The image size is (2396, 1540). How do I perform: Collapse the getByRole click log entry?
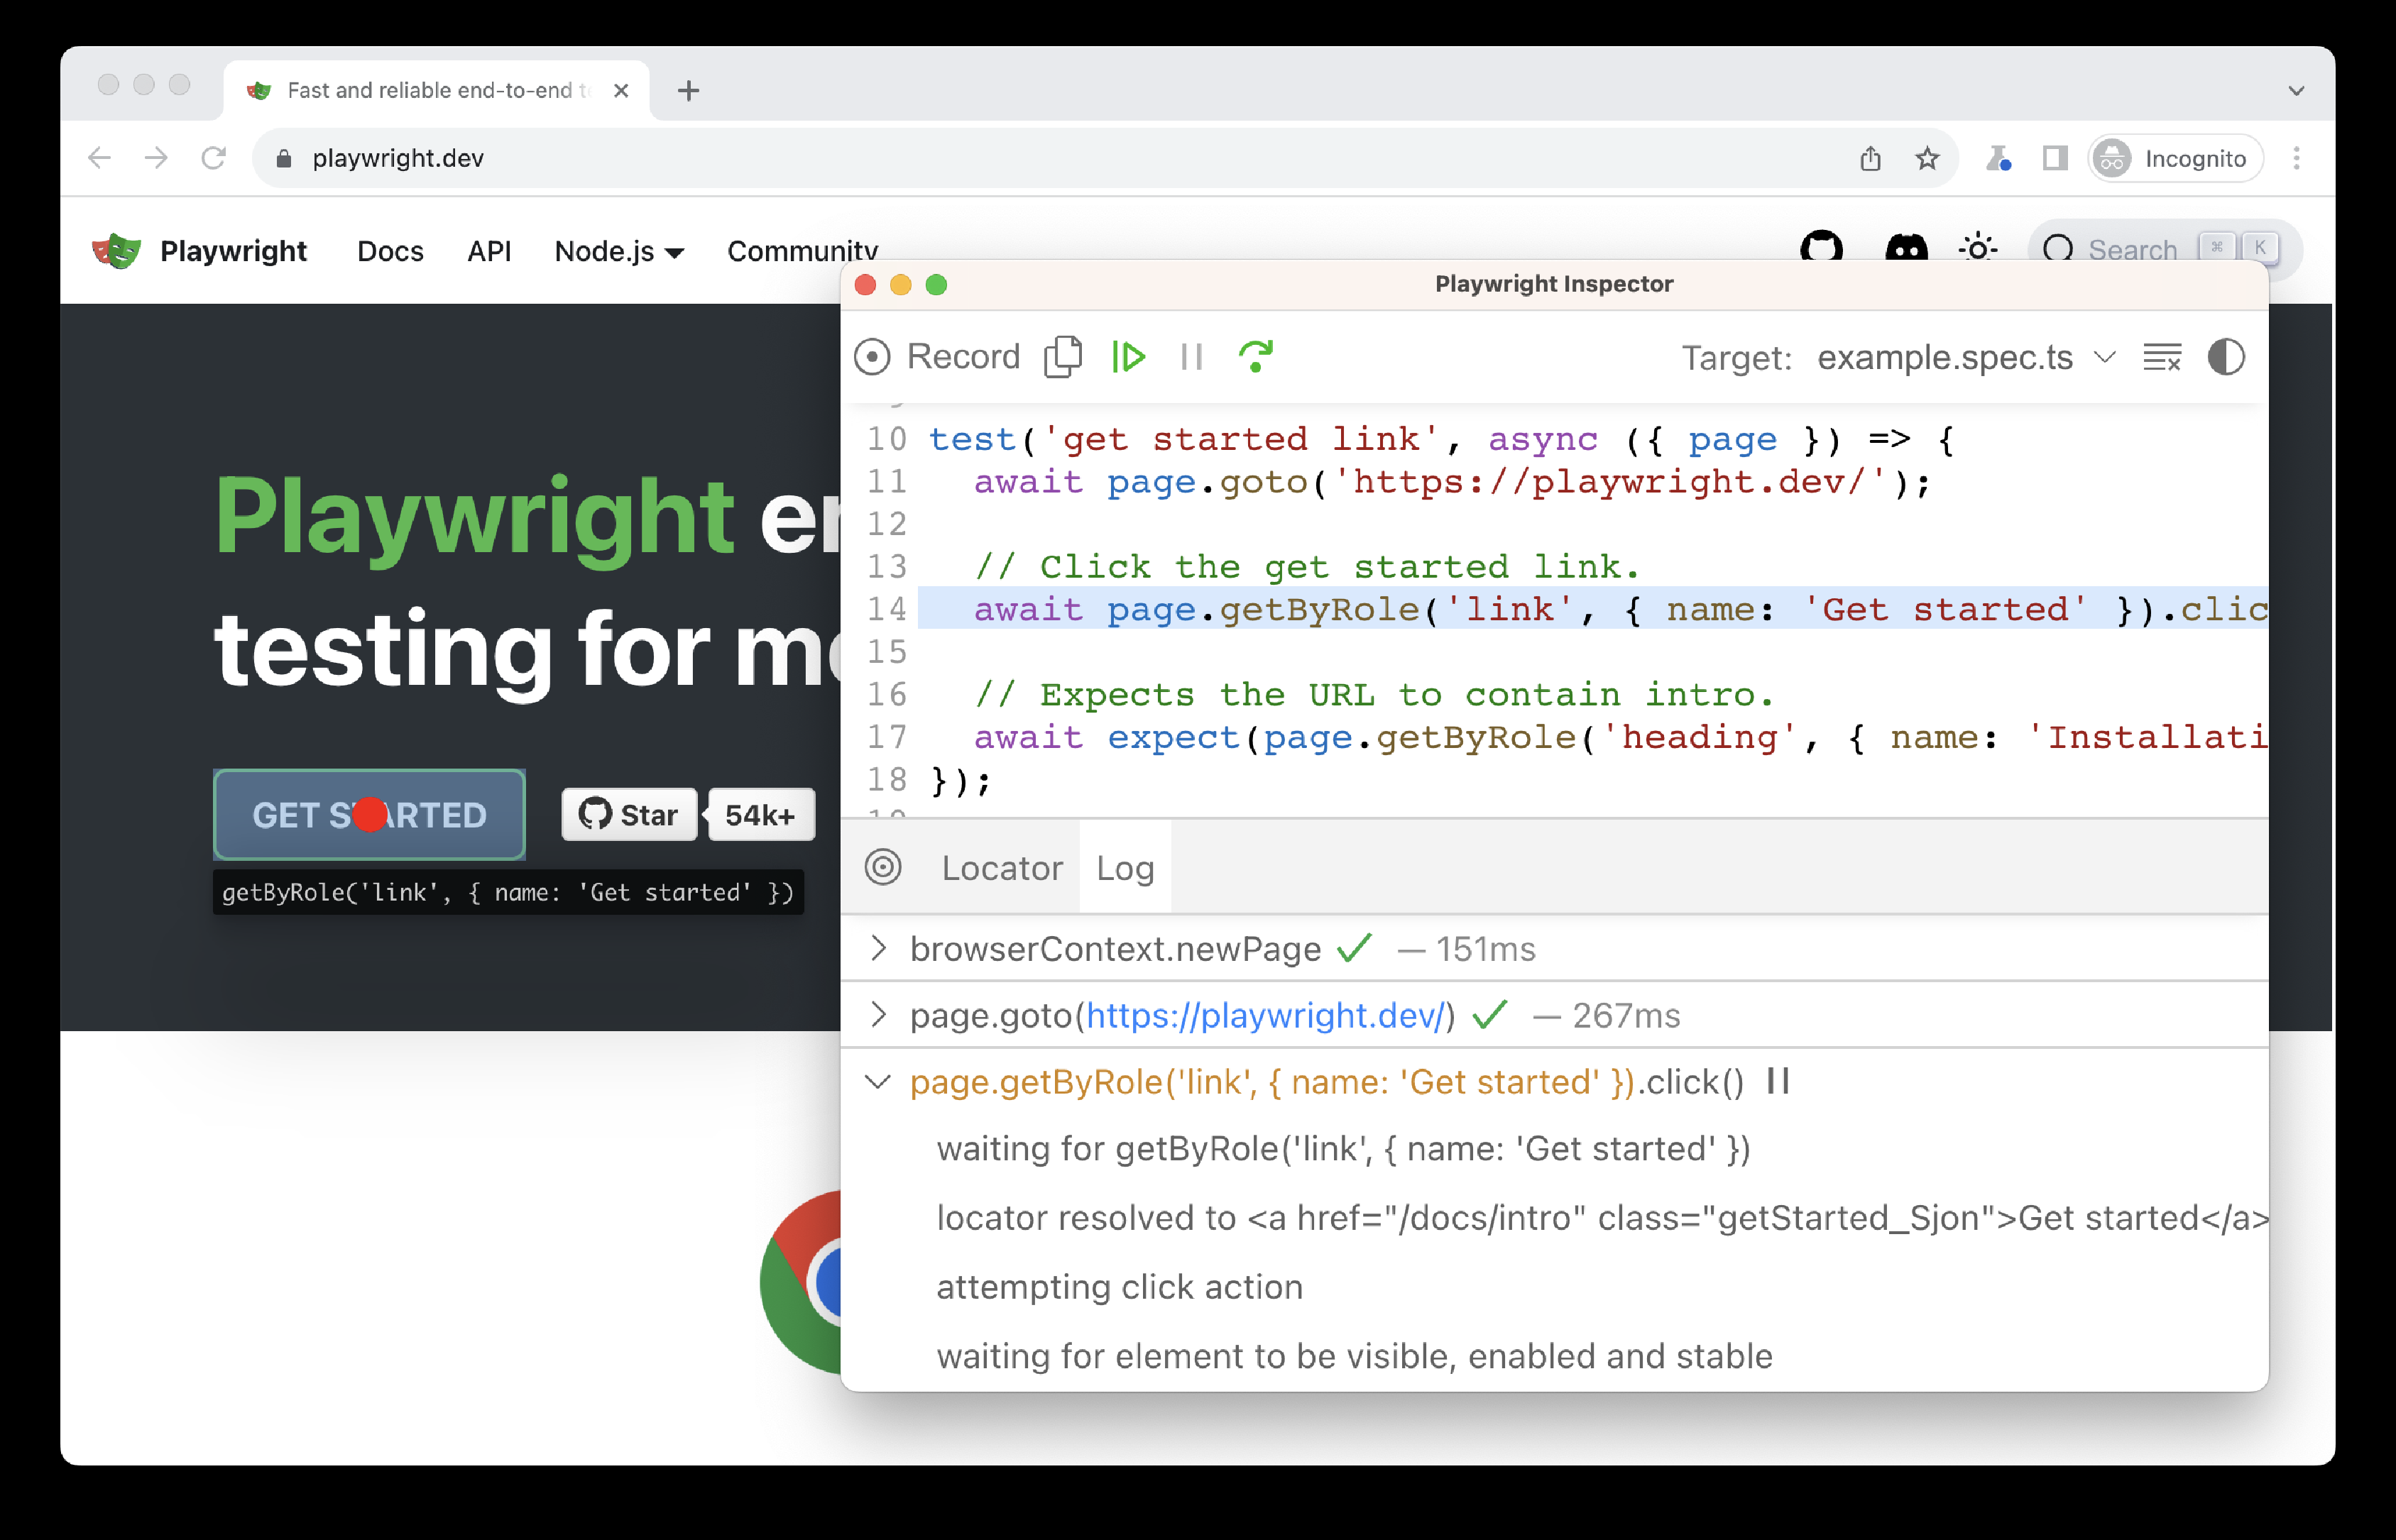pos(877,1082)
